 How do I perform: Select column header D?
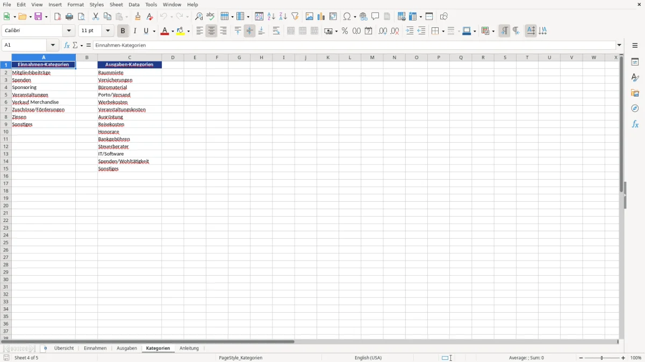(173, 57)
